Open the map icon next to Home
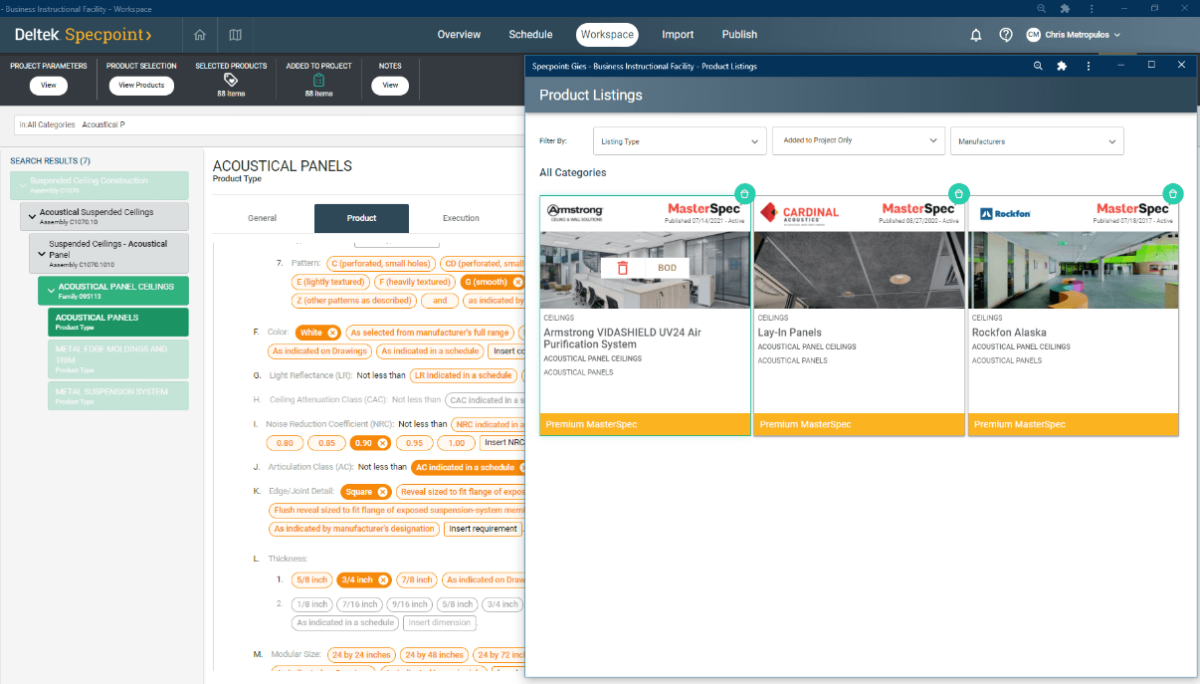Image resolution: width=1200 pixels, height=684 pixels. (x=235, y=35)
